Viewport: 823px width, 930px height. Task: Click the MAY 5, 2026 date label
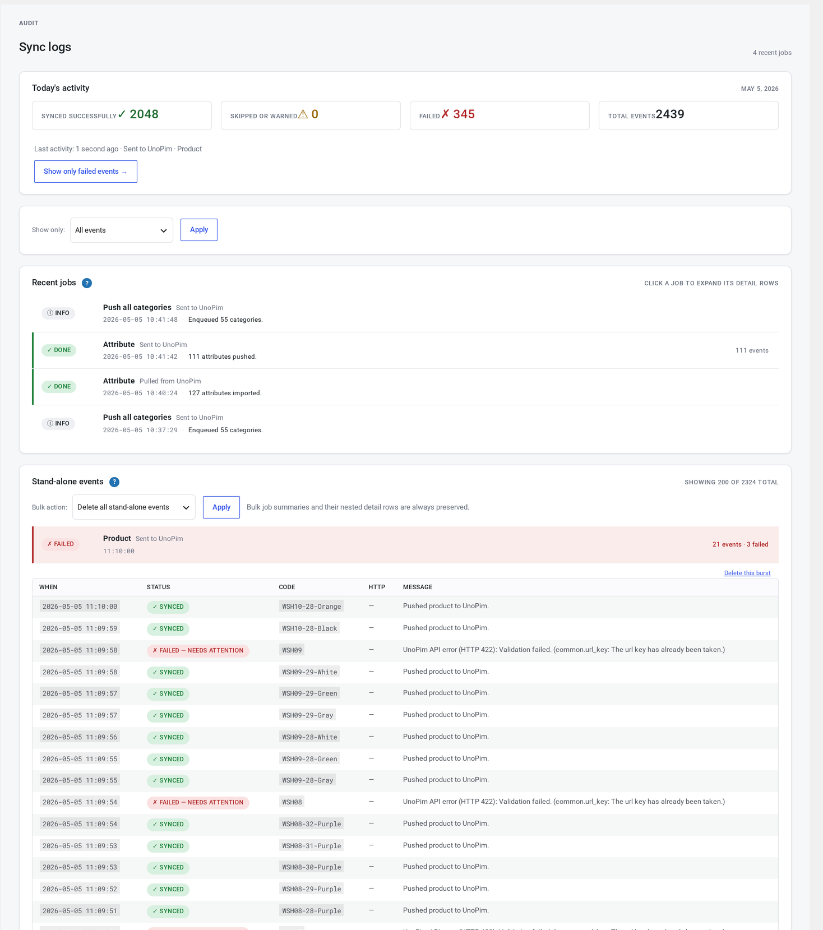760,89
